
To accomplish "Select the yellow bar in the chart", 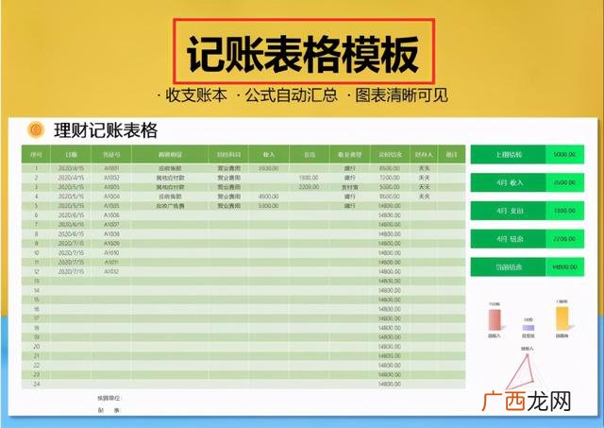I will [x=562, y=318].
